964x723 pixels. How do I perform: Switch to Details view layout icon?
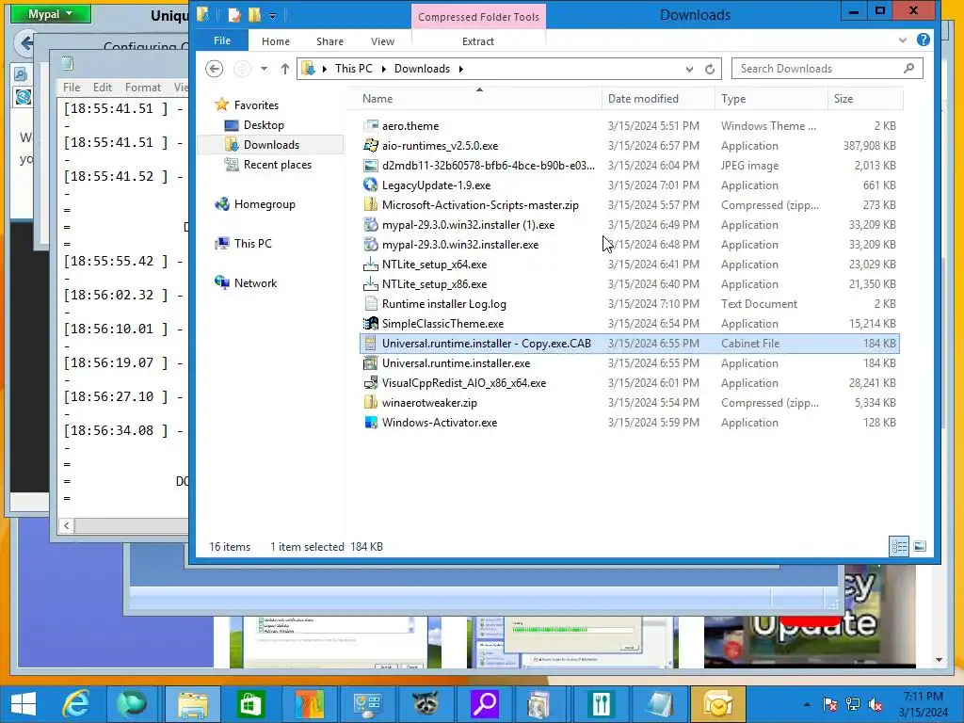[899, 546]
